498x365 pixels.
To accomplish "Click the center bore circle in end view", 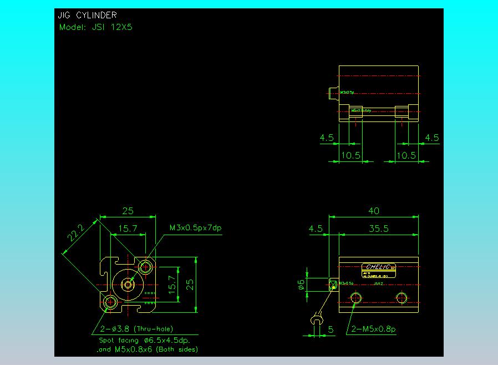I will pos(128,285).
